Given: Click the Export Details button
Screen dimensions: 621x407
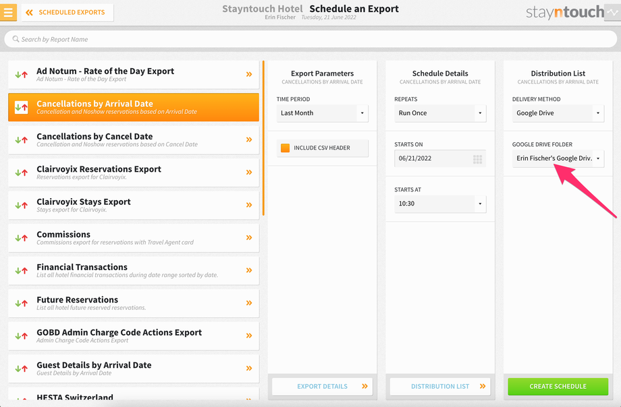Looking at the screenshot, I should (x=322, y=386).
